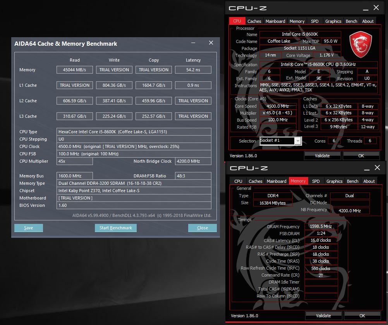Select Memory Latency value 54.2 ns
The width and height of the screenshot is (388, 325).
[193, 70]
